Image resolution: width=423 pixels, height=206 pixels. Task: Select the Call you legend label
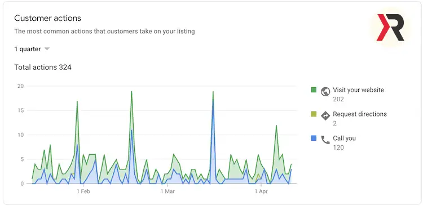point(344,138)
